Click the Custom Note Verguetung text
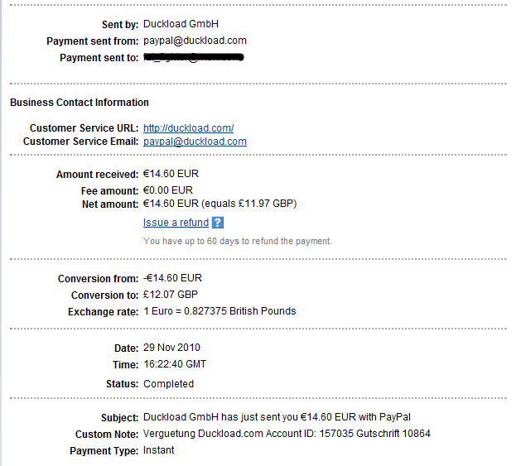 287,434
